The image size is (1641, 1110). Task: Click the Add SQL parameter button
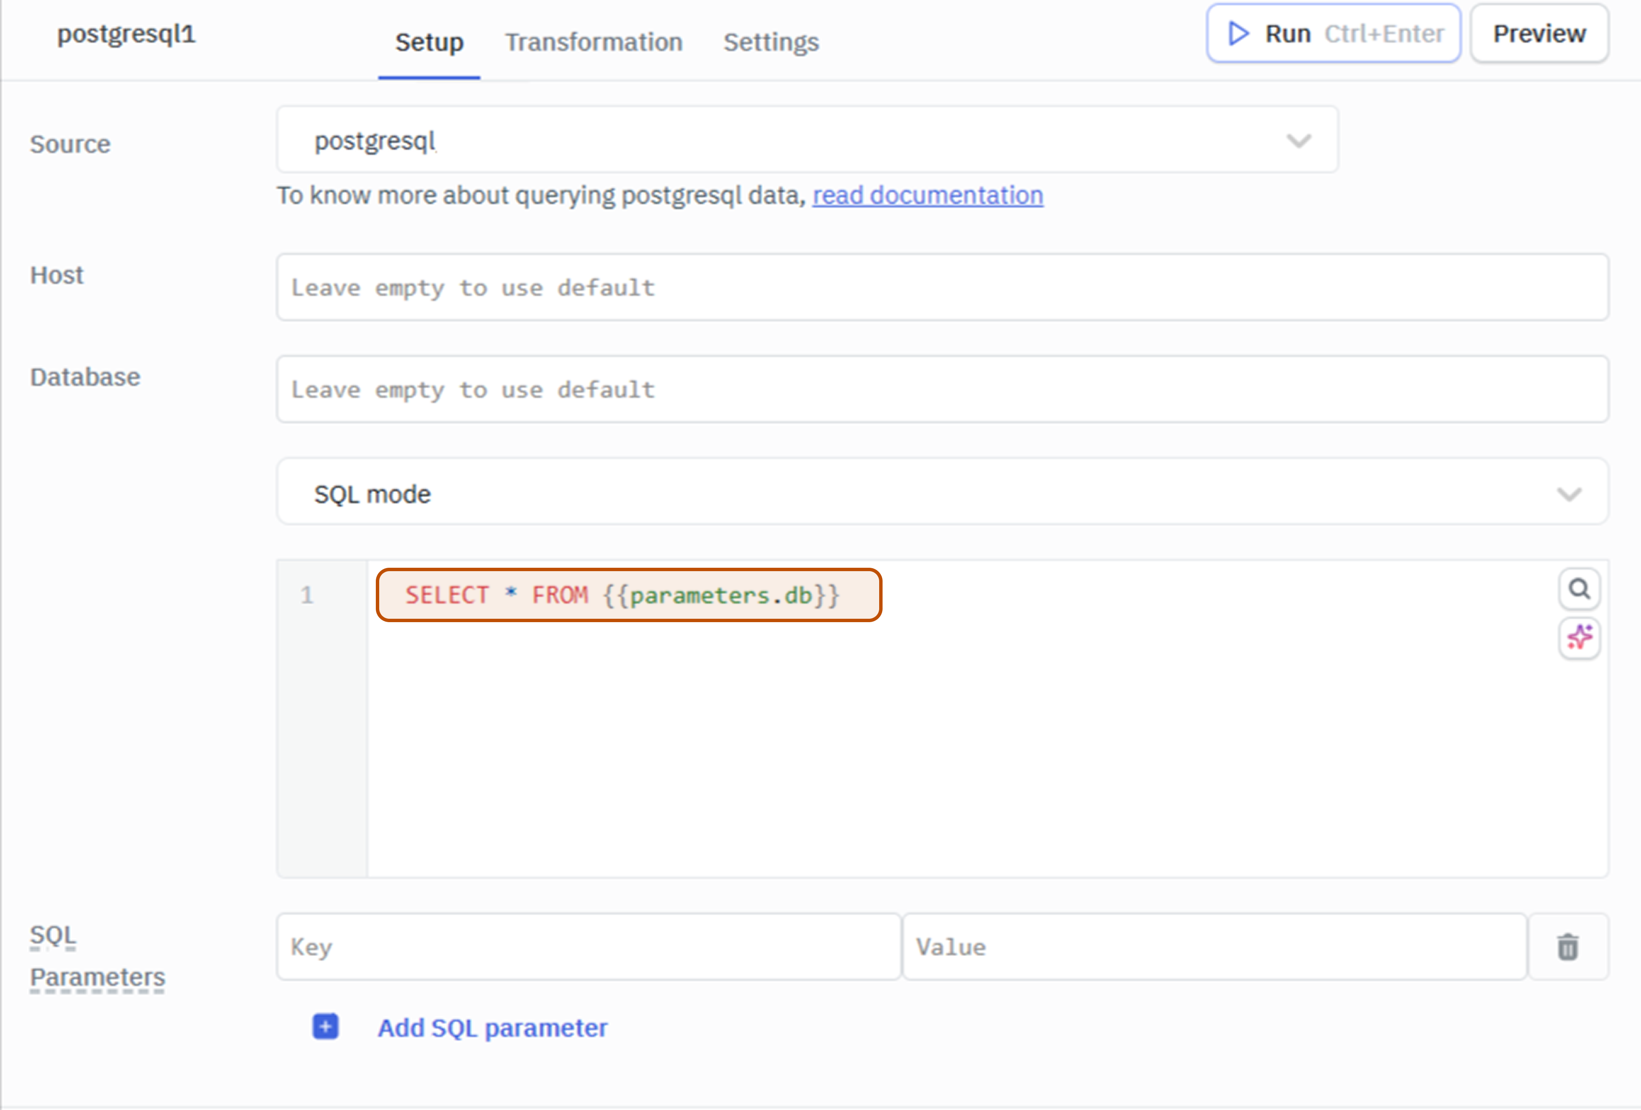click(492, 1028)
